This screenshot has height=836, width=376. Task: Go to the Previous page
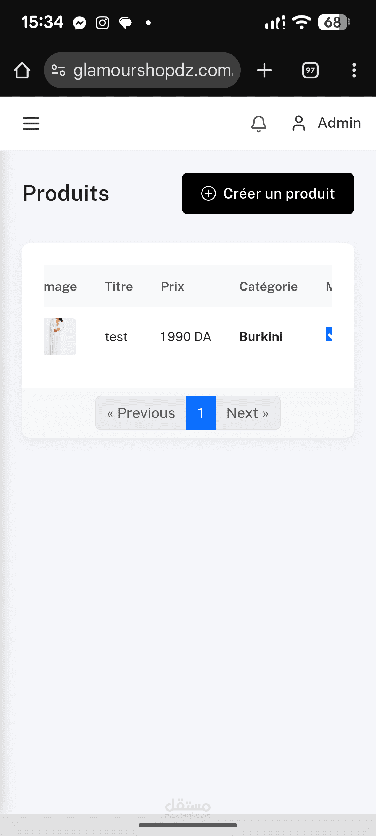point(141,413)
